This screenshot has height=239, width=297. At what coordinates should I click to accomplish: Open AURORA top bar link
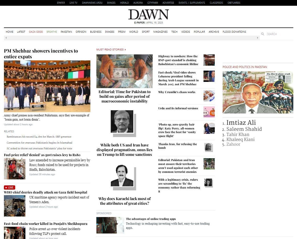(x=138, y=3)
